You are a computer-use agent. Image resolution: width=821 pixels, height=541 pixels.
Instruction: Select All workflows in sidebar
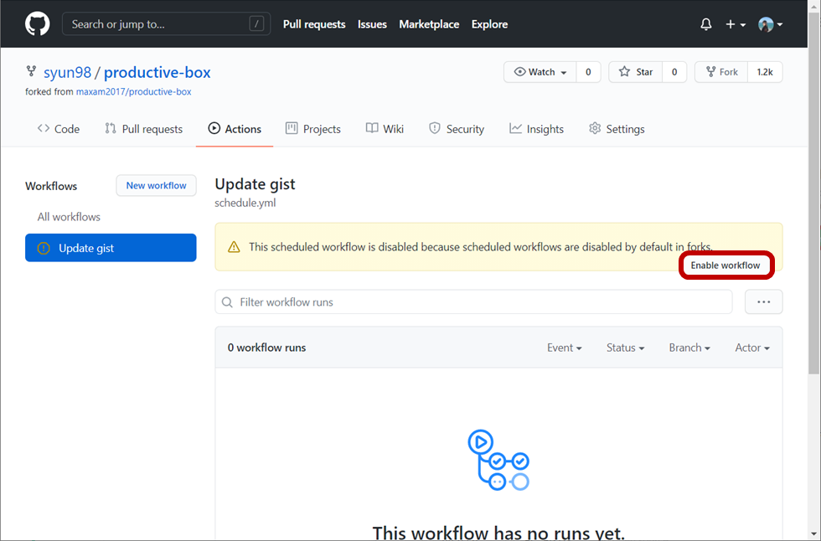point(69,217)
